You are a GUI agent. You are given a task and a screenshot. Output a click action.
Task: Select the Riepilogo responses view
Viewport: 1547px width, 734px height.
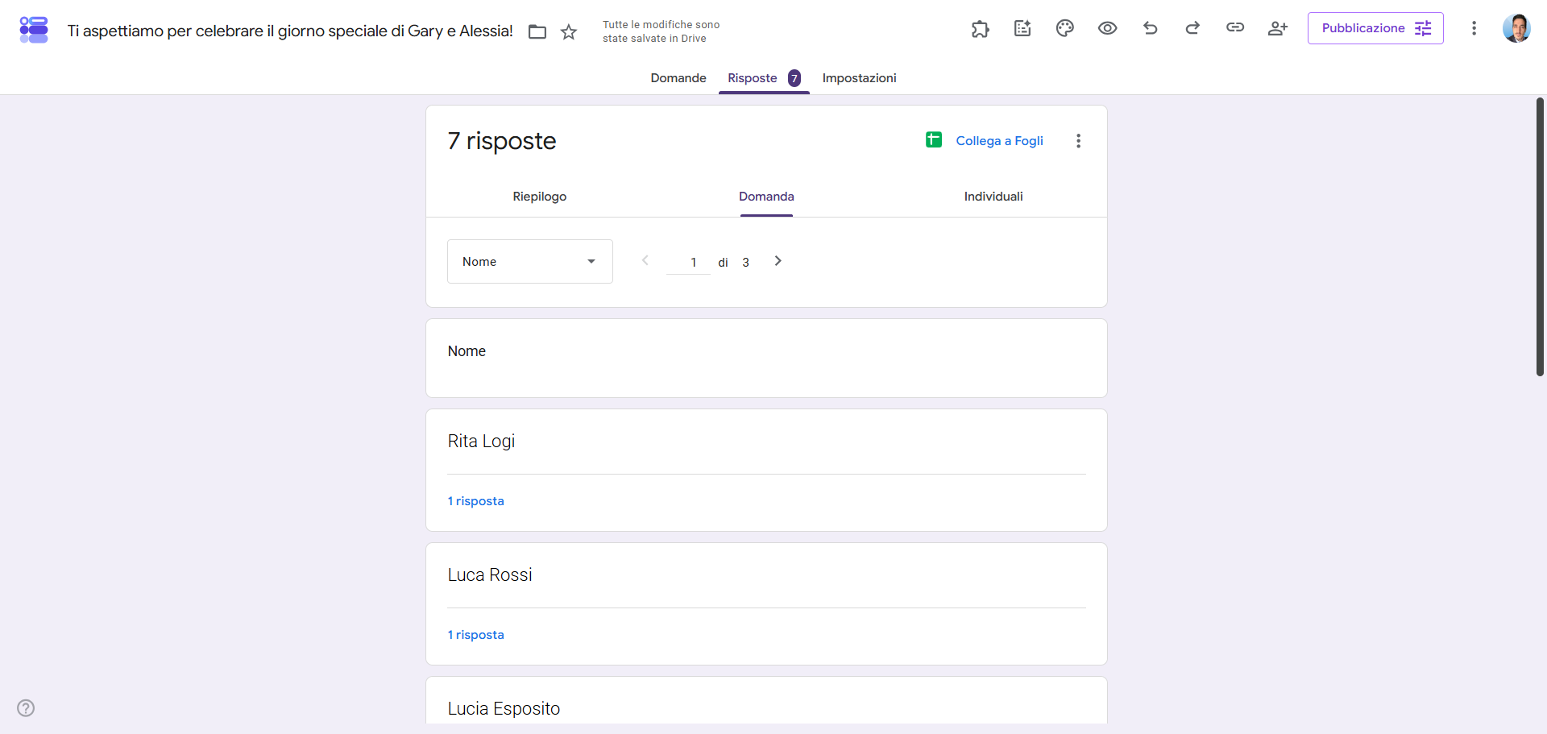540,197
